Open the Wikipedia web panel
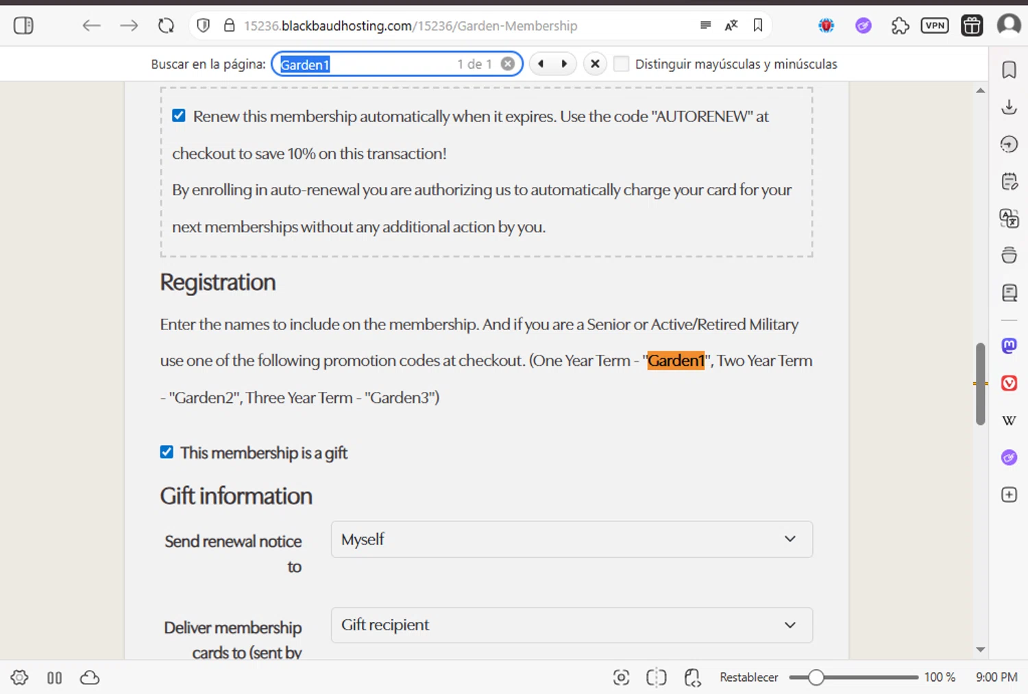The image size is (1028, 694). tap(1009, 420)
